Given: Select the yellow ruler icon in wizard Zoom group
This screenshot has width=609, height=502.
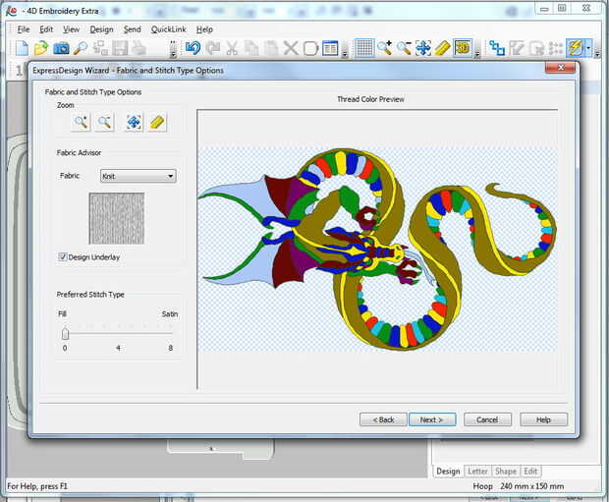Looking at the screenshot, I should pos(157,122).
